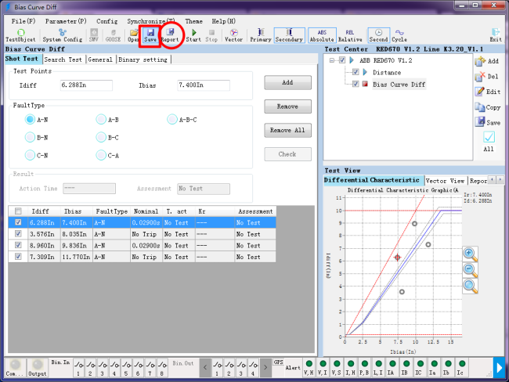Open the Vector toolbar icon
Viewport: 509px width, 382px height.
coord(233,34)
